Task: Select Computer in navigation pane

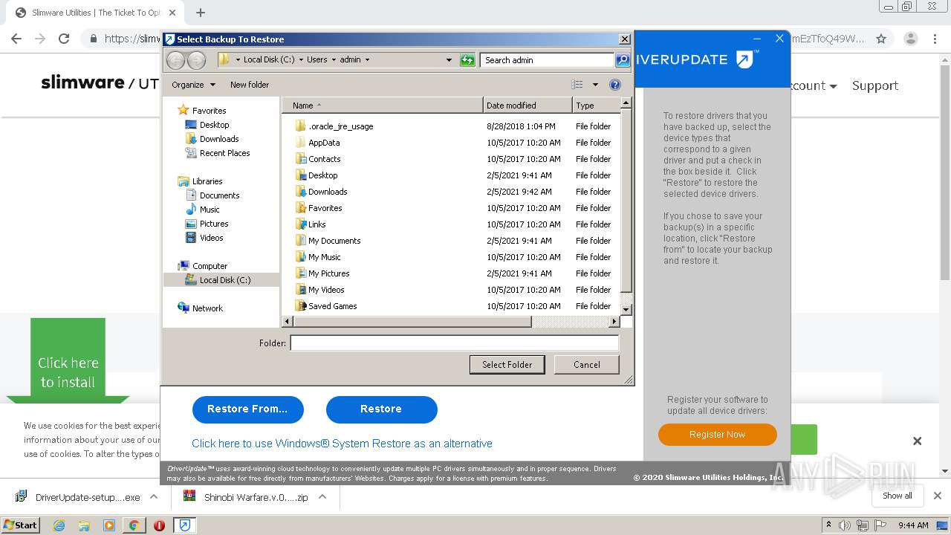Action: [x=210, y=266]
